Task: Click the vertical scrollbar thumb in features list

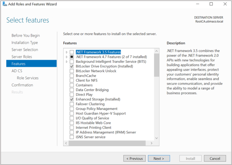Action: pyautogui.click(x=157, y=65)
